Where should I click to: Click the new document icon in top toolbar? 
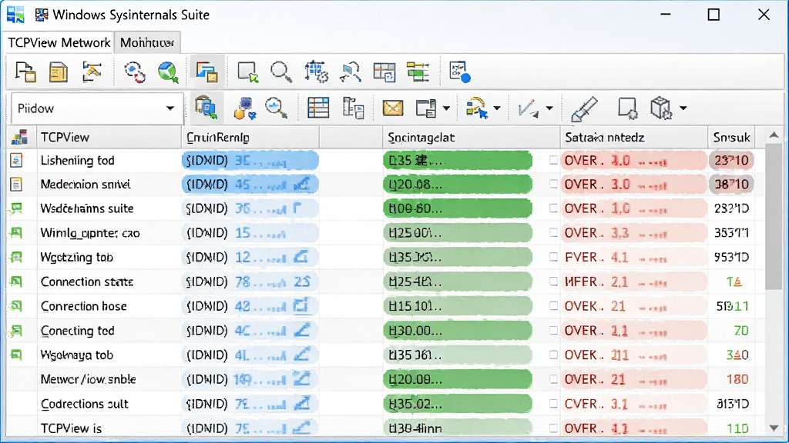click(x=25, y=72)
